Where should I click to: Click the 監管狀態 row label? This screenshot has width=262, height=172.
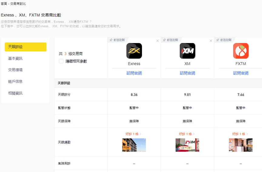point(64,108)
